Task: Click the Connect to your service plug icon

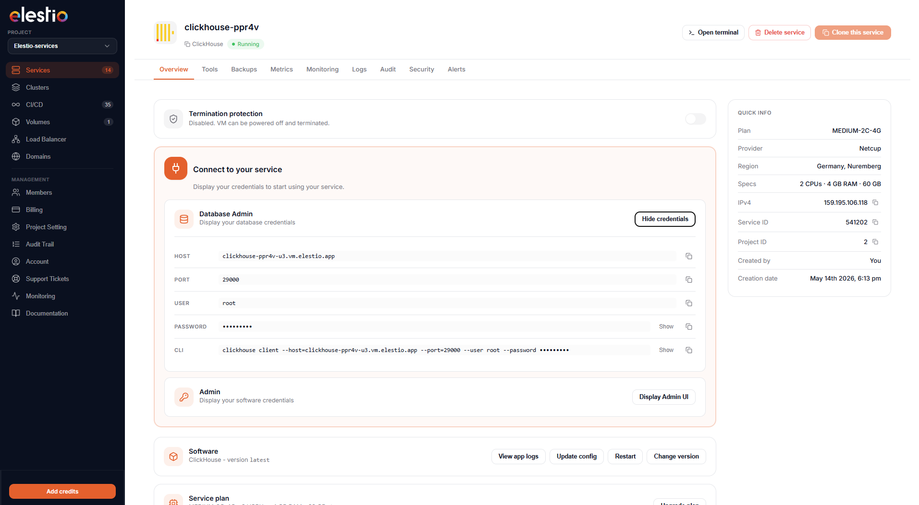Action: (x=176, y=168)
